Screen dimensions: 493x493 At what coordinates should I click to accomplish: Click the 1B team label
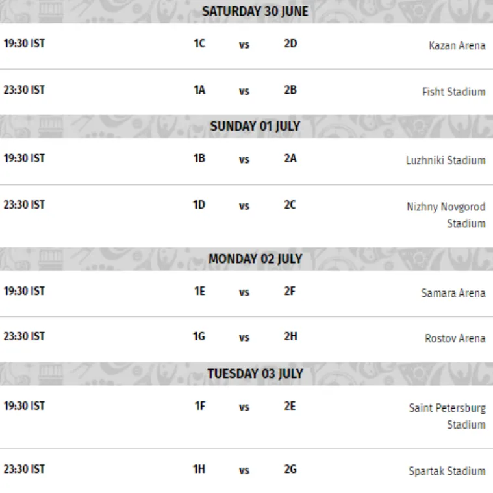199,158
